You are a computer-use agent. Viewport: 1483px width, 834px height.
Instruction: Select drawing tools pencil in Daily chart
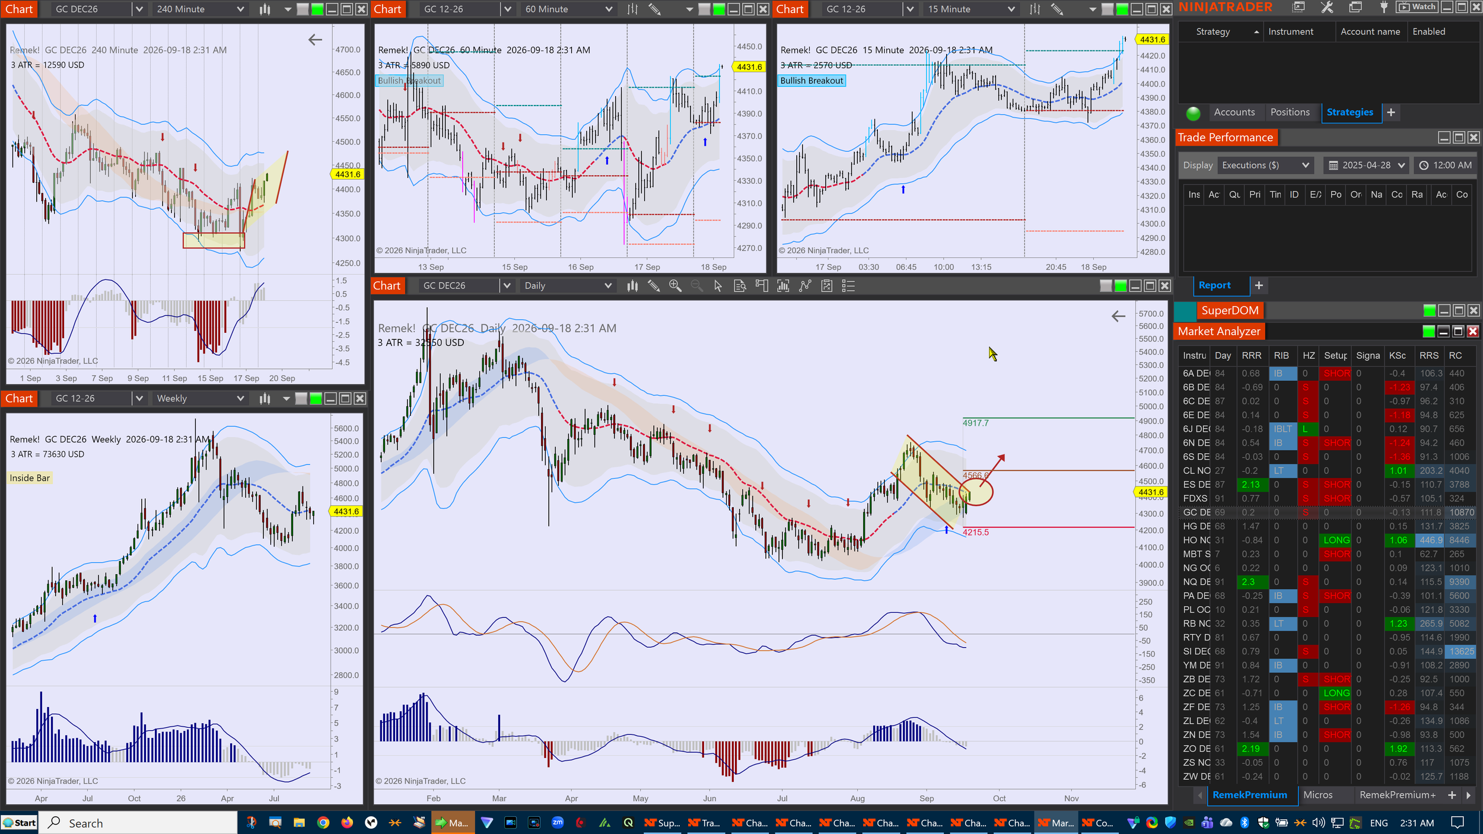coord(654,286)
